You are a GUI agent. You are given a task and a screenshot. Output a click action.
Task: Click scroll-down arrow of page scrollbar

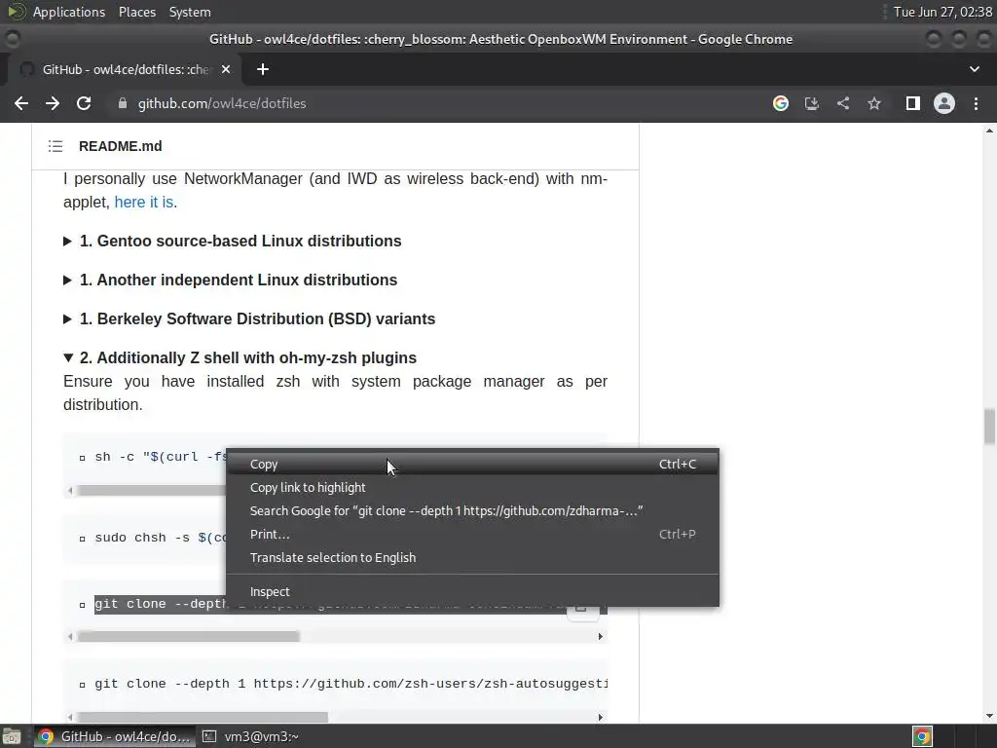[x=989, y=716]
